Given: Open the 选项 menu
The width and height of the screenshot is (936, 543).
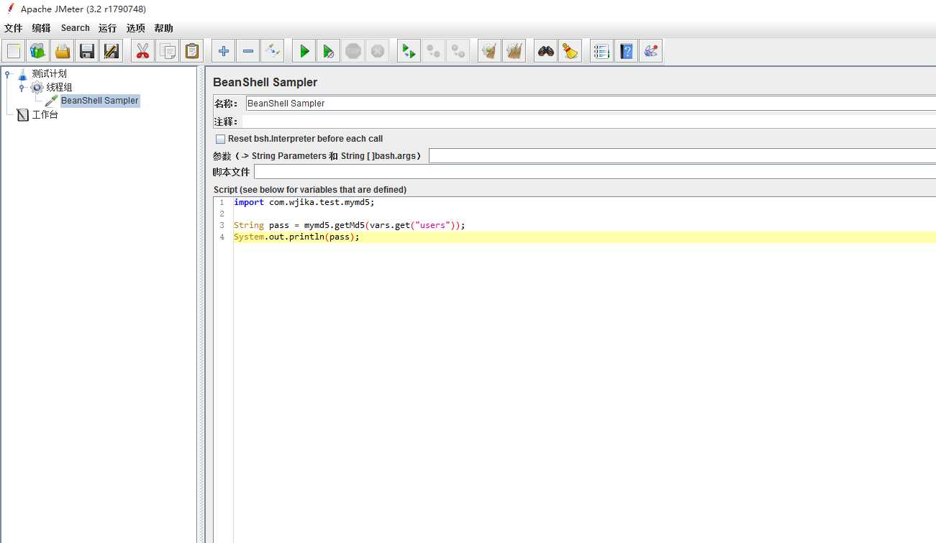Looking at the screenshot, I should click(x=135, y=28).
